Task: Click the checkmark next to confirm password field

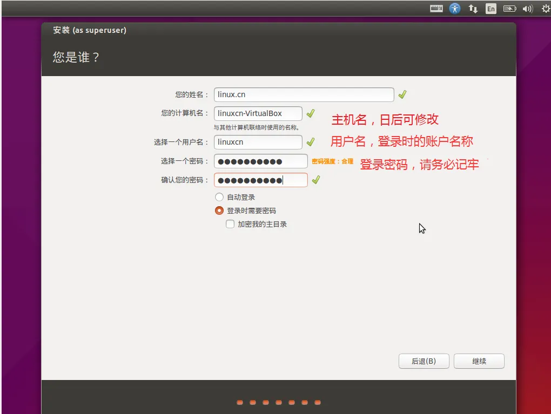Action: coord(316,180)
